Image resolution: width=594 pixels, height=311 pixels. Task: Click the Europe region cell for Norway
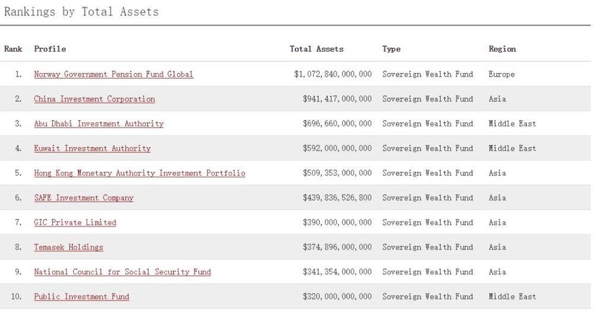tap(501, 74)
